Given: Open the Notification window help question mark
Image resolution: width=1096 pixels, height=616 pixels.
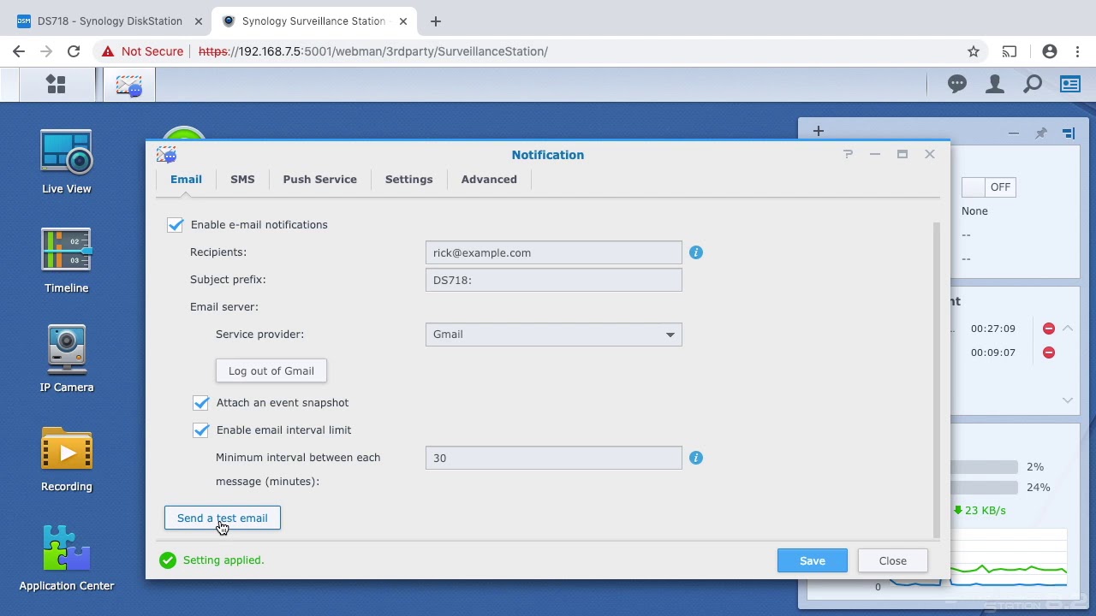Looking at the screenshot, I should tap(848, 154).
